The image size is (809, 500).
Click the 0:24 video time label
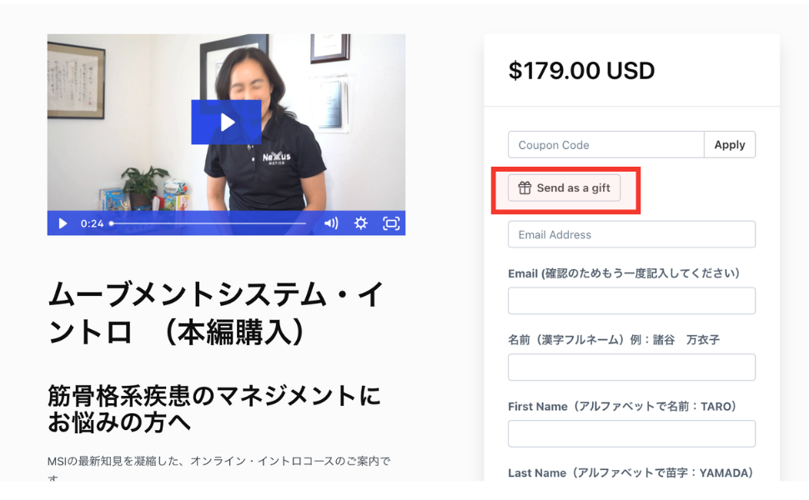(x=92, y=223)
